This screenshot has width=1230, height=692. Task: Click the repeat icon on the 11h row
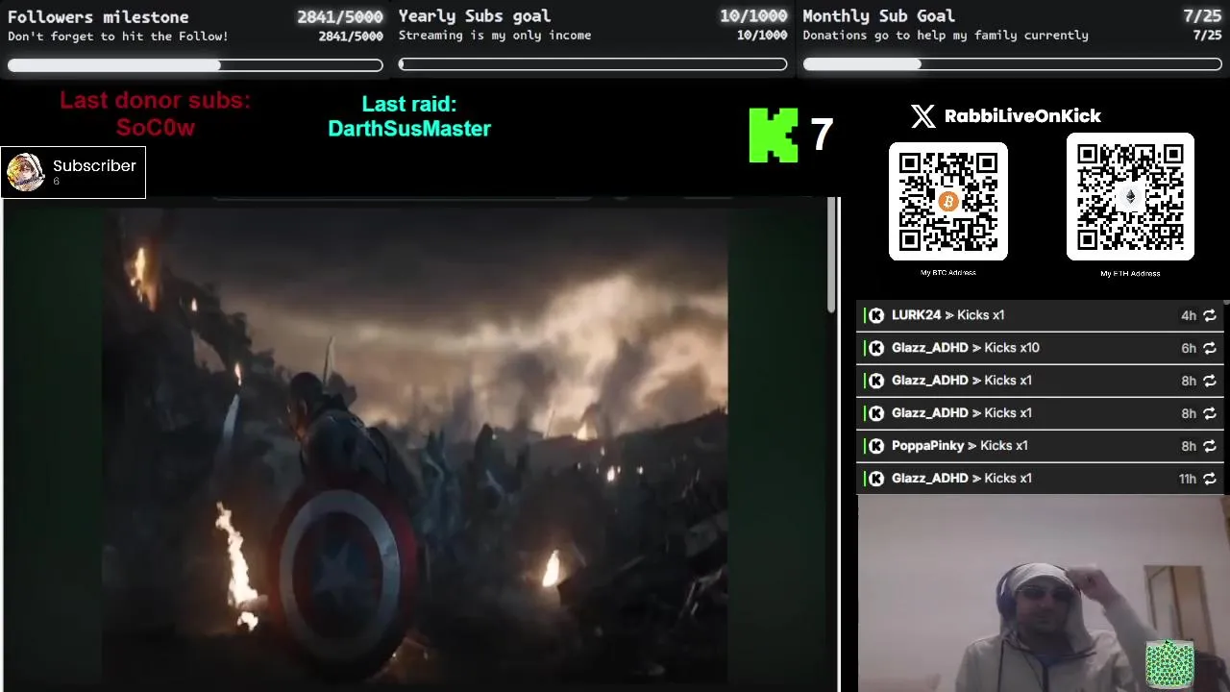pos(1210,479)
